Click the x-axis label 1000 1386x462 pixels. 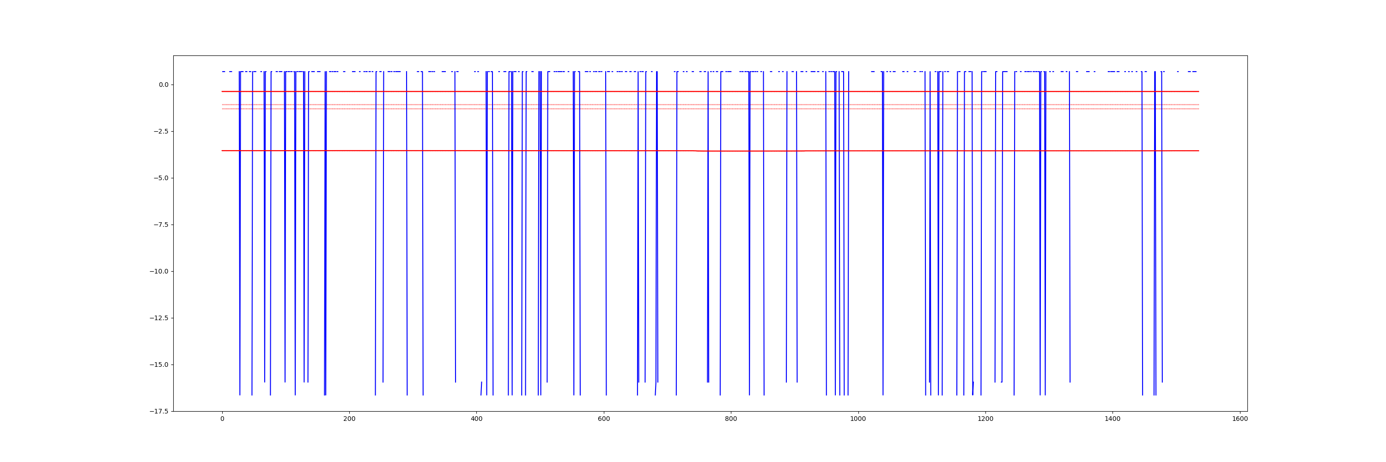[x=858, y=419]
